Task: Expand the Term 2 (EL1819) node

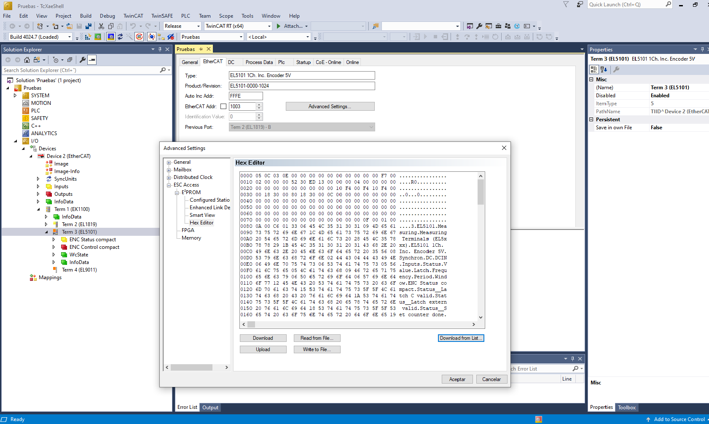Action: click(46, 224)
